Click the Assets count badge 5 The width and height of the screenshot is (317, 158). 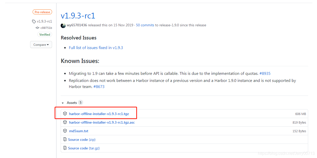[80, 103]
